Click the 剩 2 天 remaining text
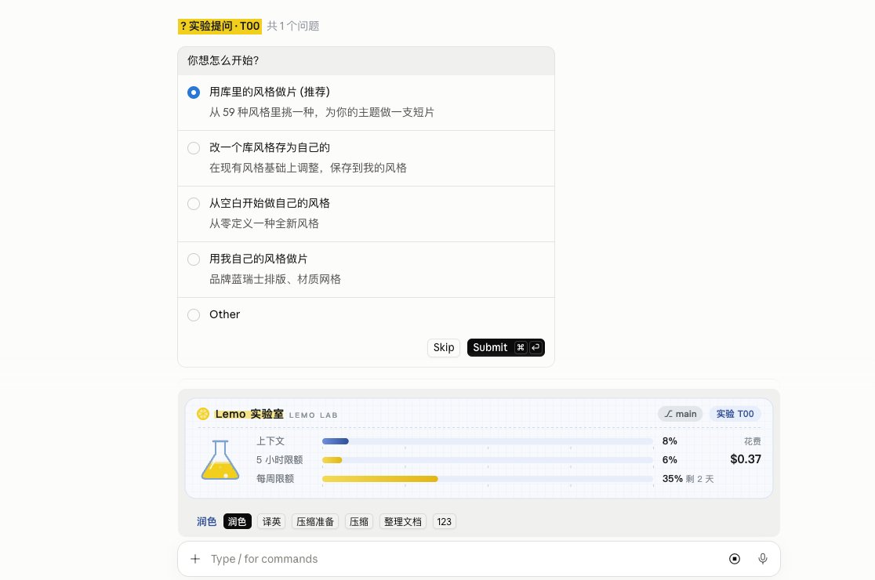 click(x=700, y=479)
